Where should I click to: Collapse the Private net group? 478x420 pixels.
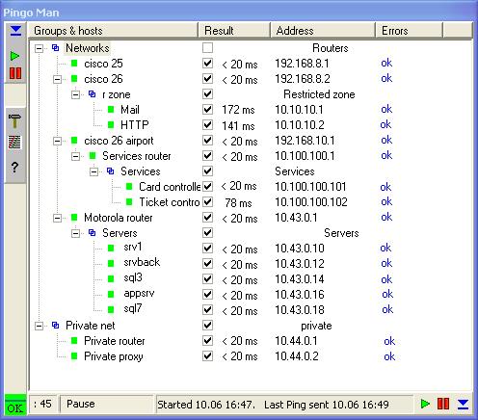[39, 326]
